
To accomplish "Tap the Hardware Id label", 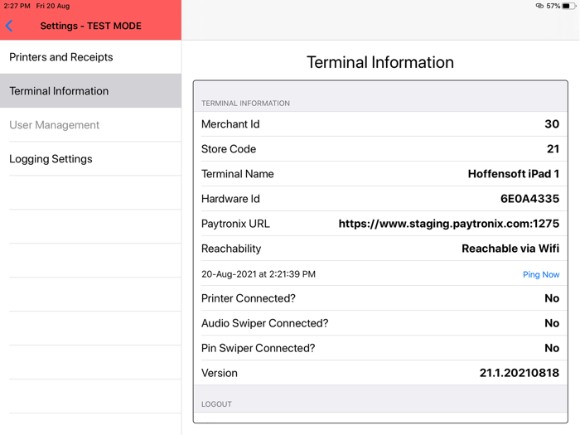I will coord(230,199).
